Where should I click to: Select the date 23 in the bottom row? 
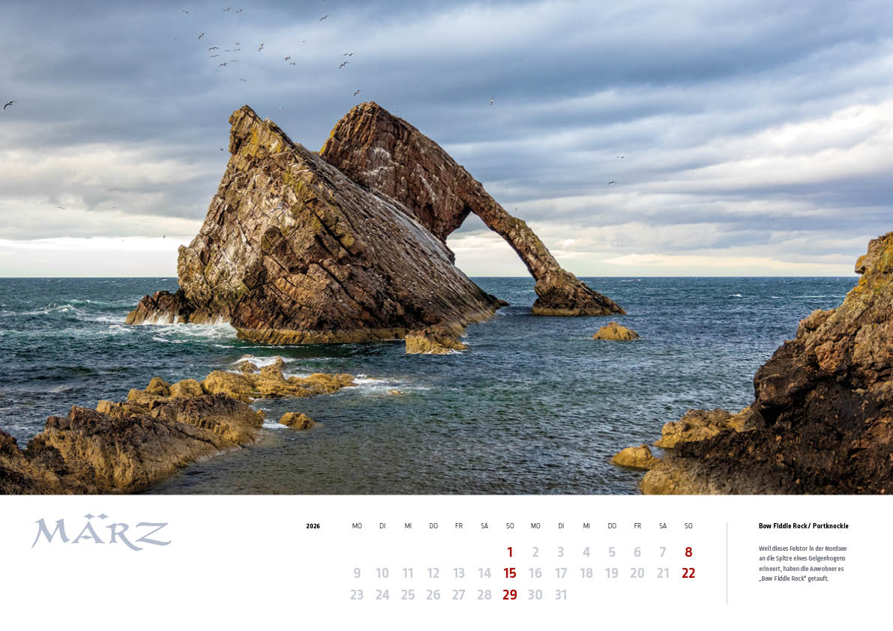(357, 594)
